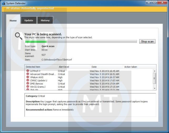The height and width of the screenshot is (133, 169).
Task: Click the red X icon beside Advanced Stealth Email
Action: 28,74
